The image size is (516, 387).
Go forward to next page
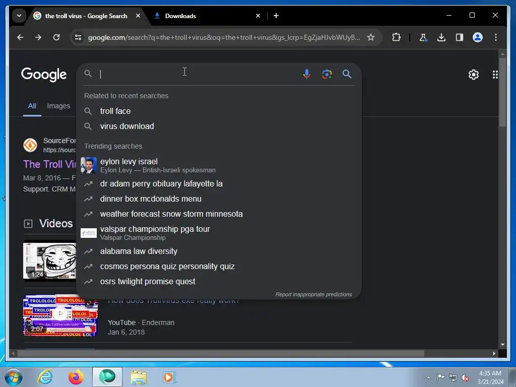[38, 37]
